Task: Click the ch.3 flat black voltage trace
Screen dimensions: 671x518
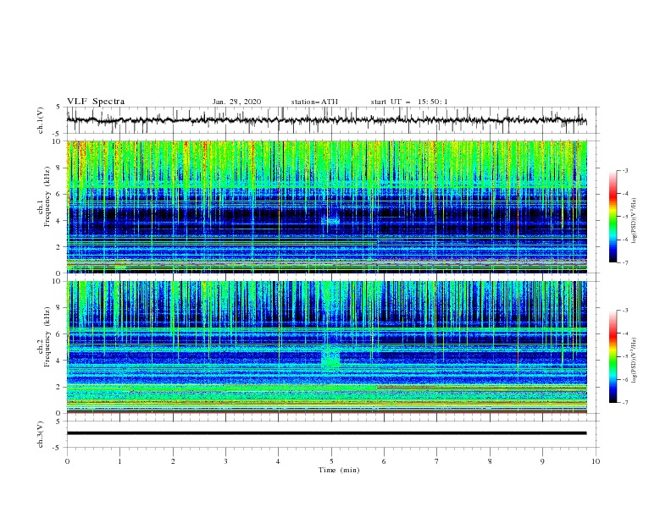Action: click(326, 433)
